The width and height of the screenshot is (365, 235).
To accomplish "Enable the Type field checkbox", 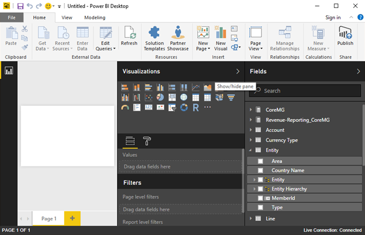I will pos(260,207).
